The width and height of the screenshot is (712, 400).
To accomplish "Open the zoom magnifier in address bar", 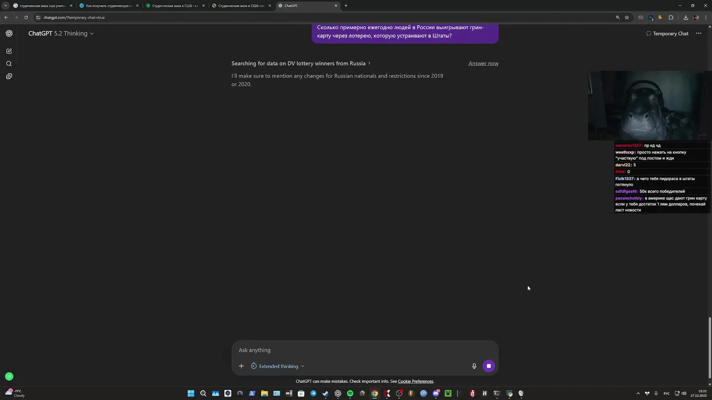I will [x=618, y=17].
